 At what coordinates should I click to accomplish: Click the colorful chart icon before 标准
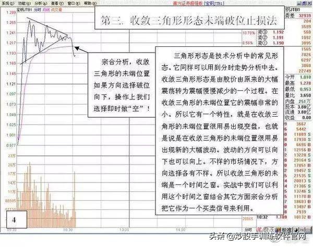click(278, 230)
